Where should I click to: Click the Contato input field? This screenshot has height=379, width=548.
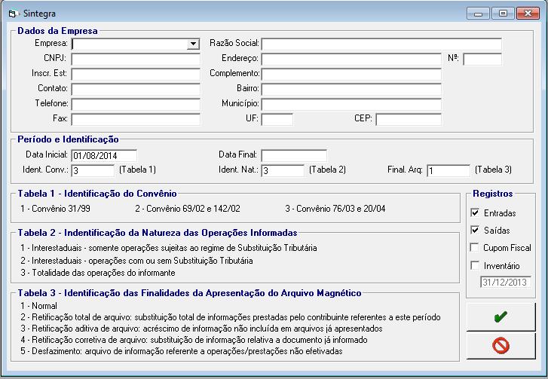pyautogui.click(x=136, y=89)
